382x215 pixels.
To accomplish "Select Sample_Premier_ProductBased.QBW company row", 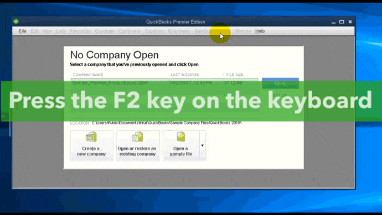I will [164, 83].
